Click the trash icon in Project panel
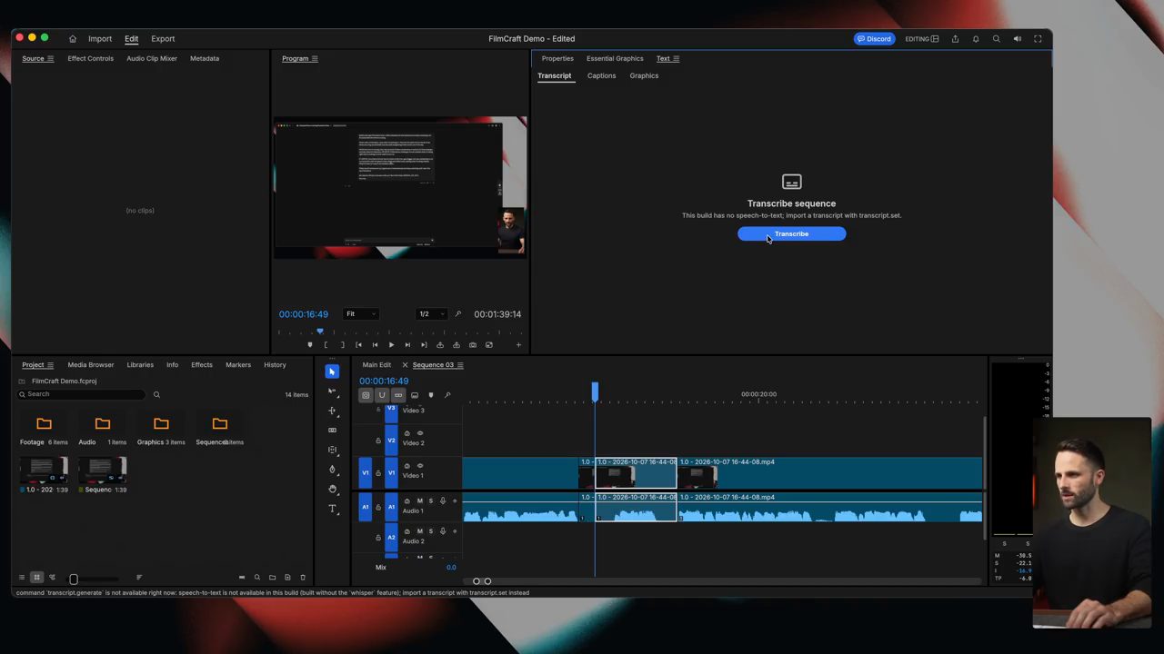 (303, 578)
